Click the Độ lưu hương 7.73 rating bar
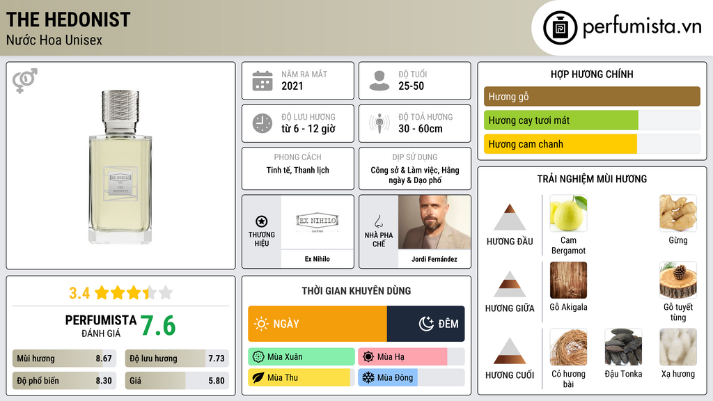This screenshot has width=713, height=401. (x=177, y=359)
